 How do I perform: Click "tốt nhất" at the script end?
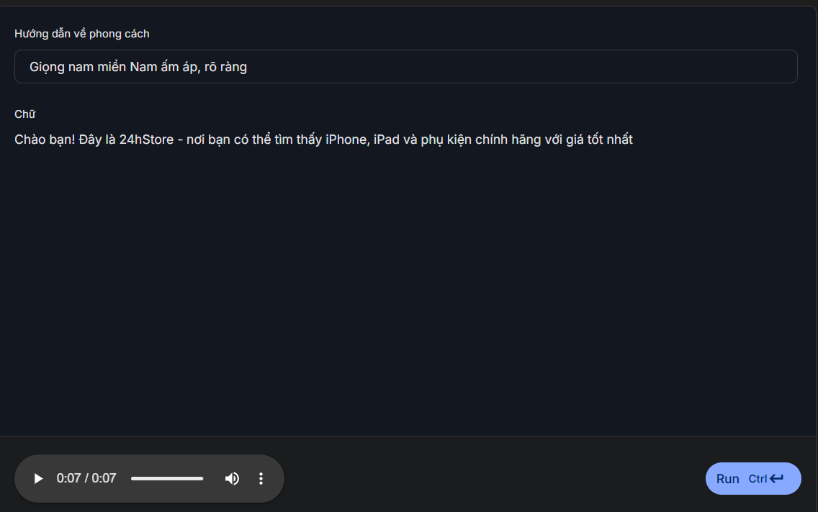610,140
